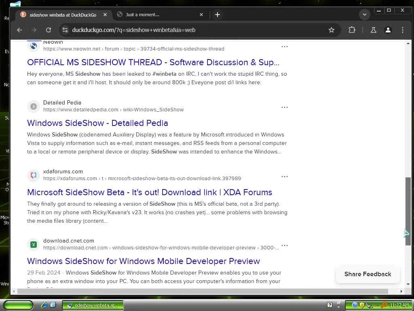The width and height of the screenshot is (414, 311).
Task: Click the horizontal scrollbar thumb
Action: [x=203, y=292]
